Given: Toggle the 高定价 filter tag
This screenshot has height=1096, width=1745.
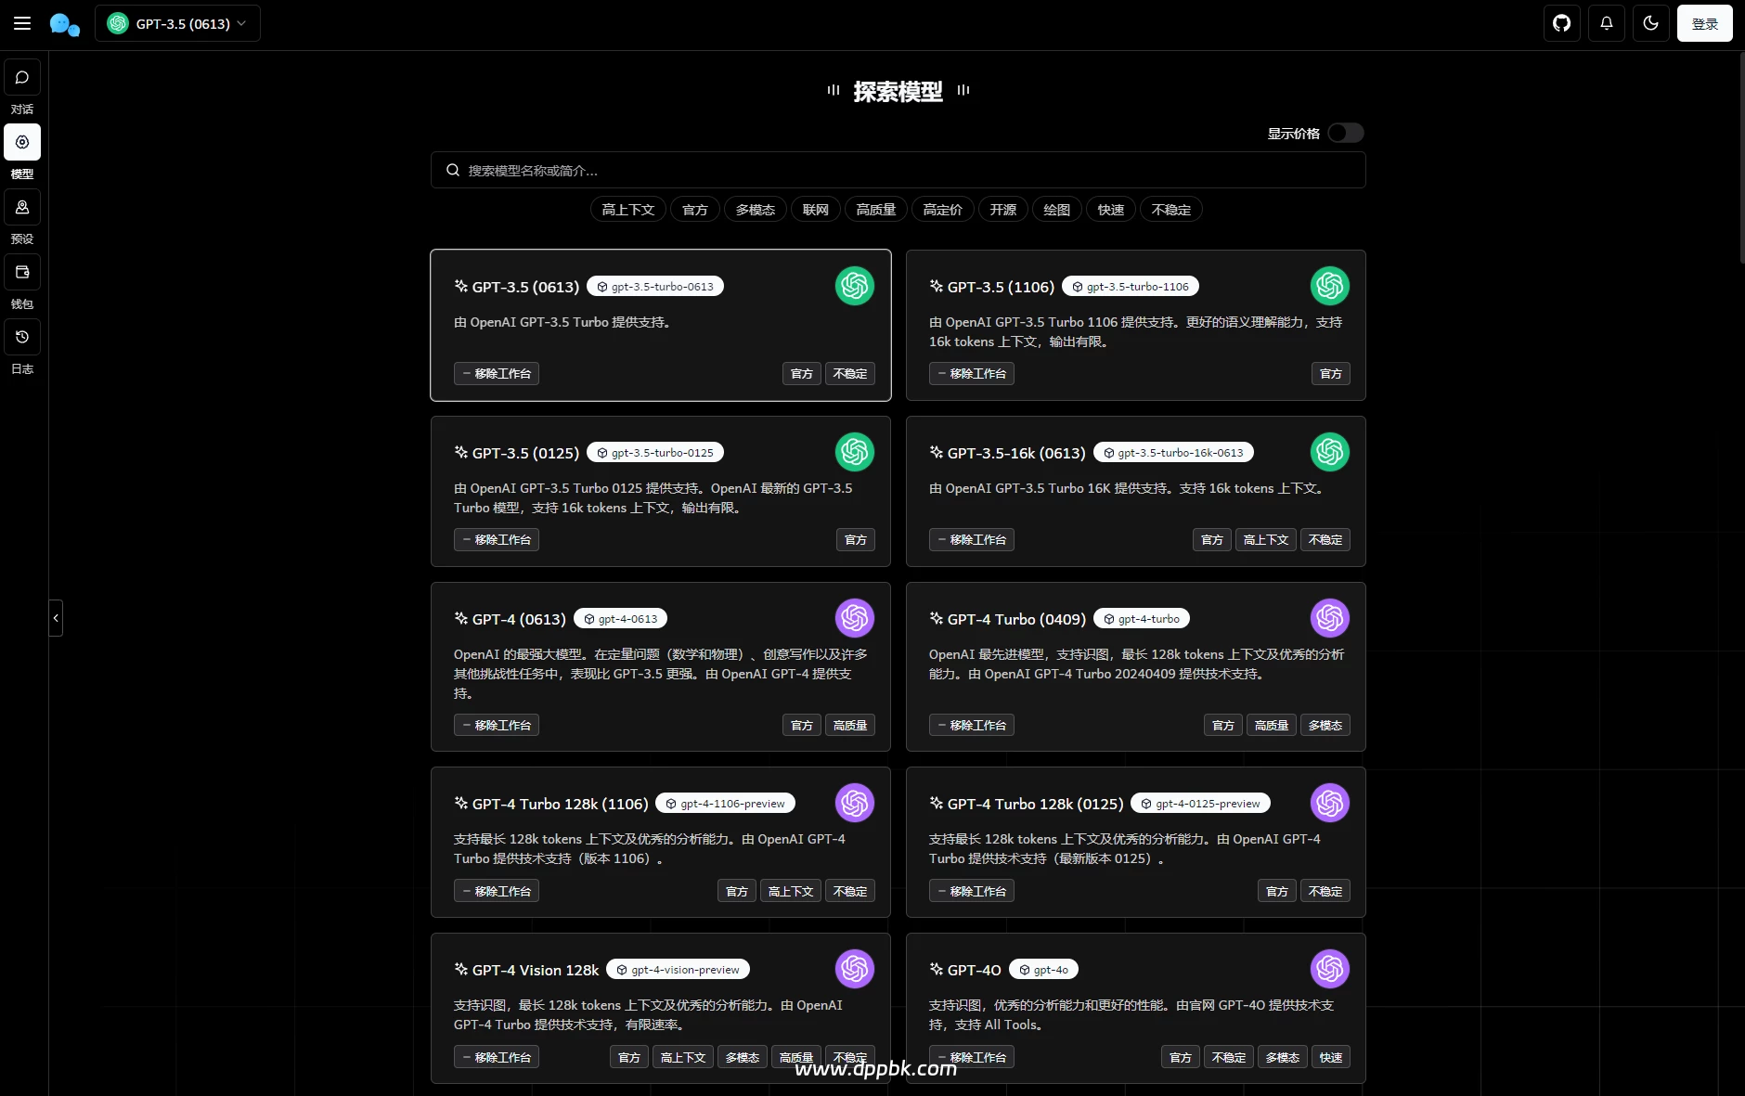Looking at the screenshot, I should (943, 210).
